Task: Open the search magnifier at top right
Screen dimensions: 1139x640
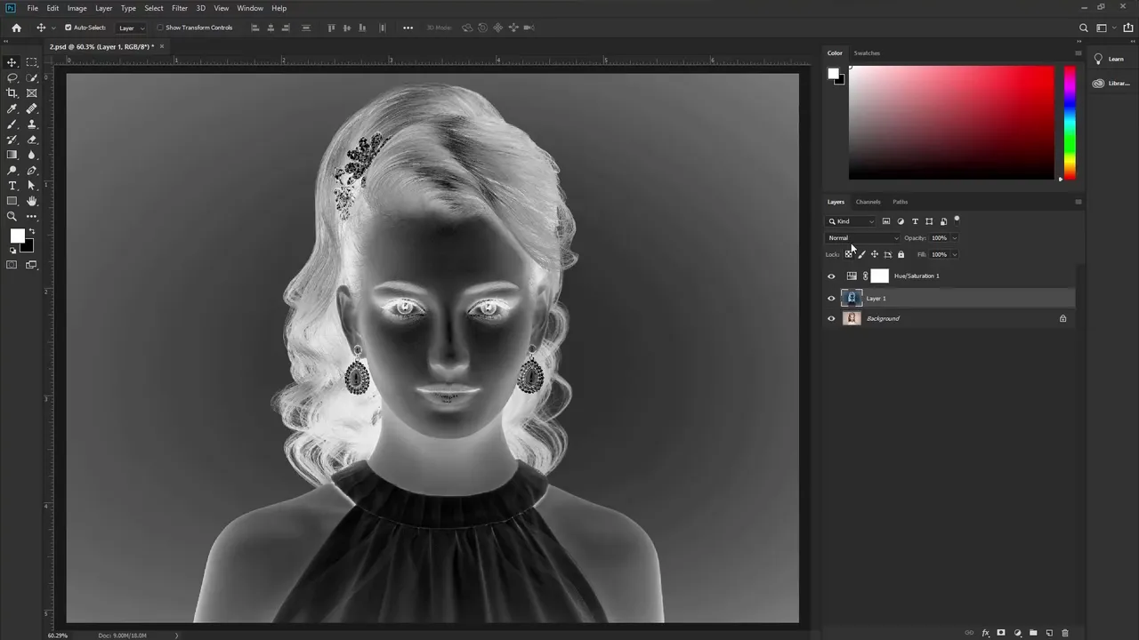Action: (x=1083, y=28)
